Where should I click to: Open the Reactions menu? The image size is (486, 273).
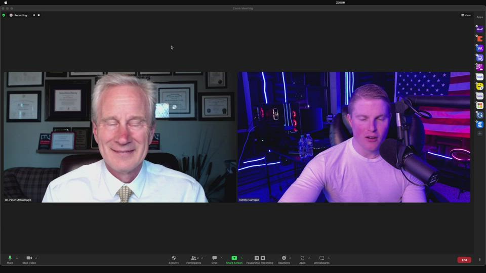tap(283, 258)
